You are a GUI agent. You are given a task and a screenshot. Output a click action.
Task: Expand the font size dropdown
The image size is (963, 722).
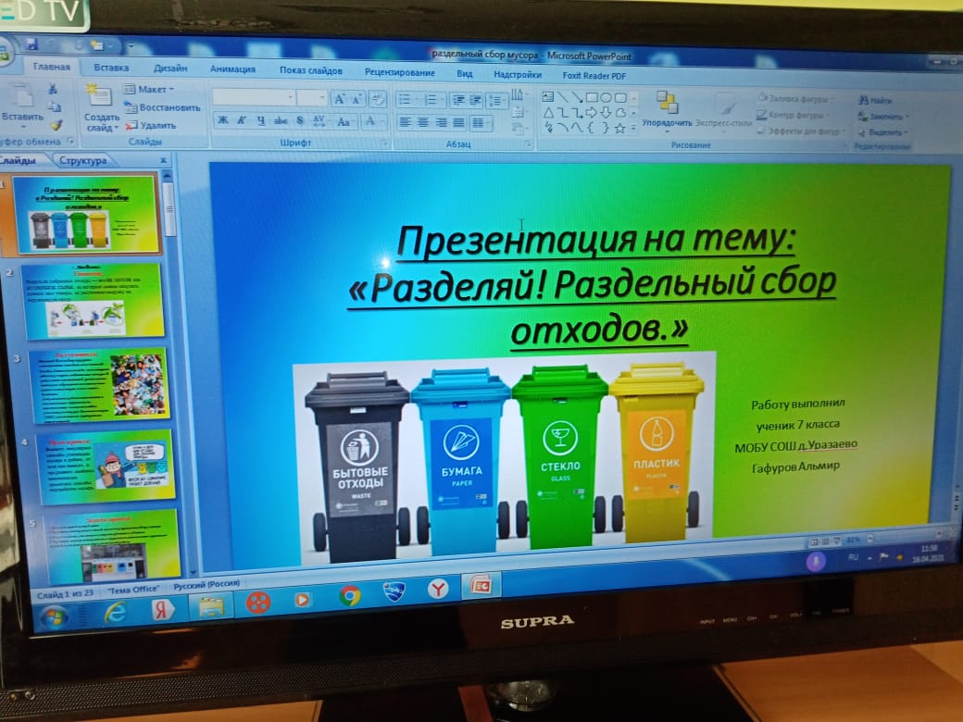pos(322,98)
